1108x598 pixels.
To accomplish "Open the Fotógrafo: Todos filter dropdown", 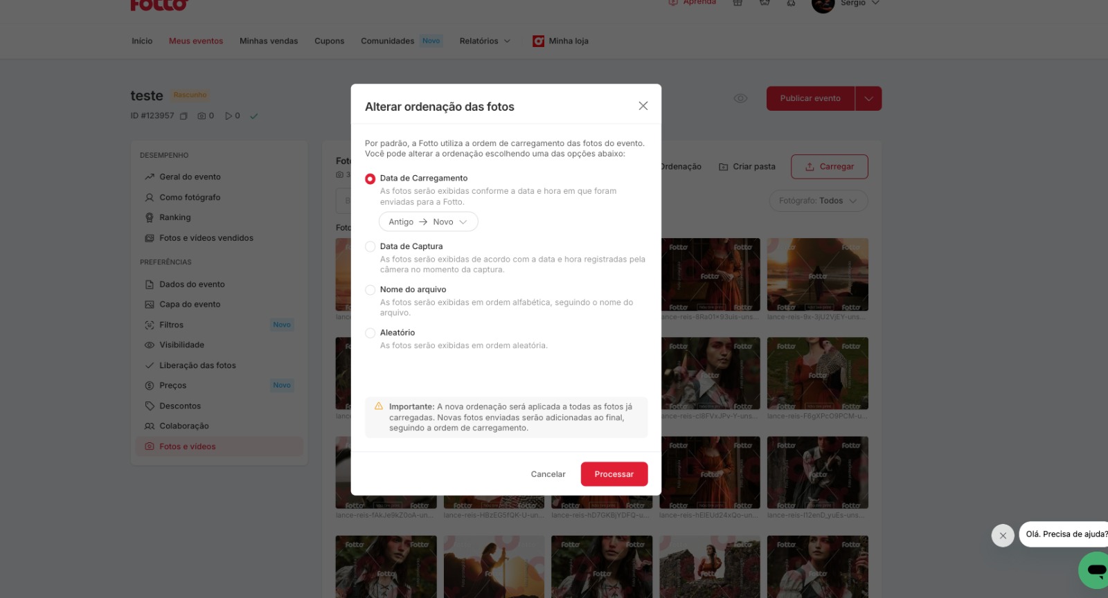I will (x=818, y=201).
